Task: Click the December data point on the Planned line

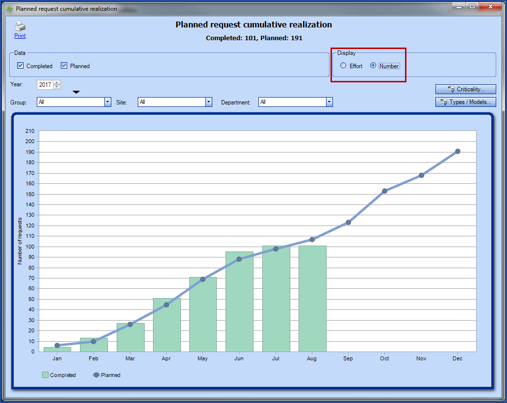Action: [x=457, y=151]
